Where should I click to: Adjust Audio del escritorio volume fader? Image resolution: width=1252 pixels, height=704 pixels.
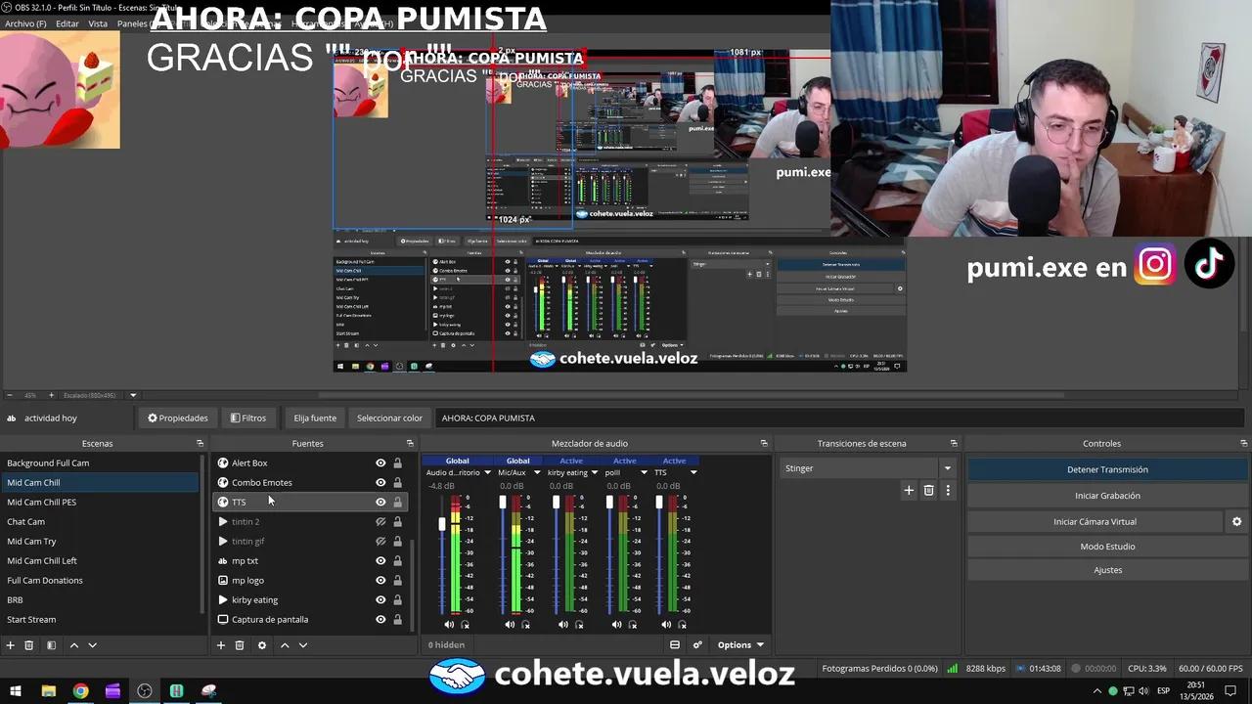point(441,525)
